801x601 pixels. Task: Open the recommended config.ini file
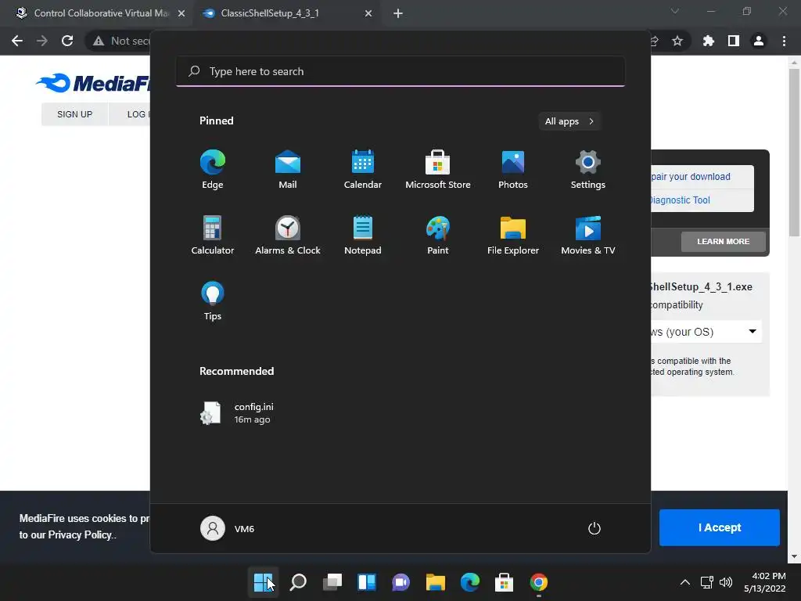(x=238, y=413)
